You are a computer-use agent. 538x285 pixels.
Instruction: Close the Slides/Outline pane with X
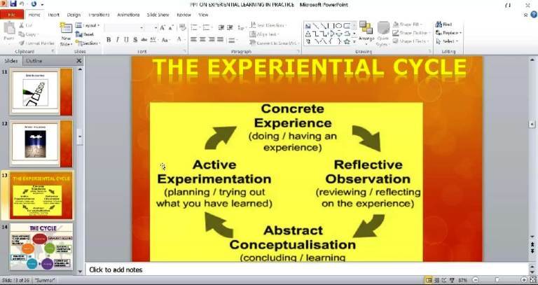[x=78, y=61]
